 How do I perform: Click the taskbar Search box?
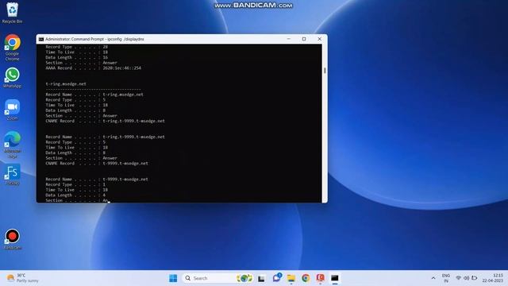pos(218,278)
